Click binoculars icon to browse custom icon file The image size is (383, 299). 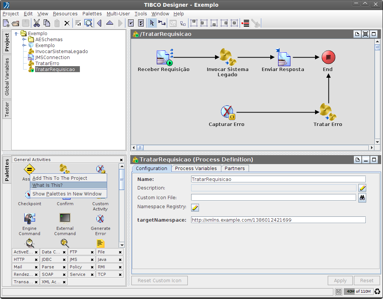[362, 198]
